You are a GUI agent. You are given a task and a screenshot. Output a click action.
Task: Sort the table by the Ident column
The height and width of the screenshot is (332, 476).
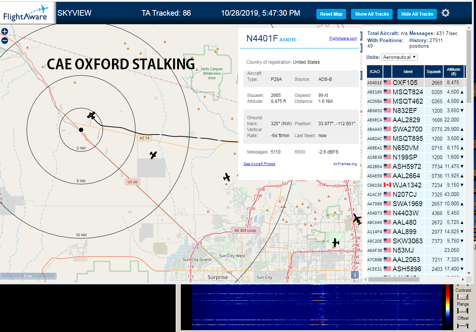408,72
